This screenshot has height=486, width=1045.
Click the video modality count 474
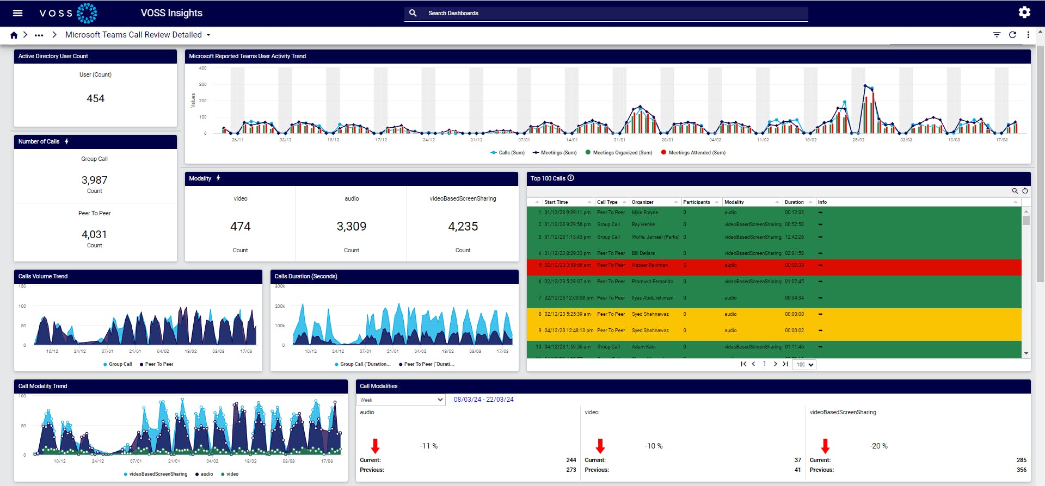241,226
